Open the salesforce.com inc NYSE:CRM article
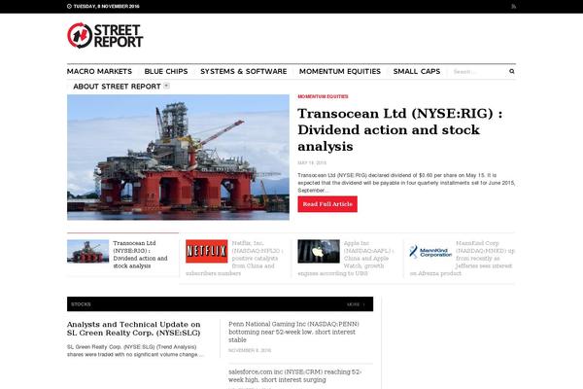Image resolution: width=583 pixels, height=389 pixels. pos(294,375)
